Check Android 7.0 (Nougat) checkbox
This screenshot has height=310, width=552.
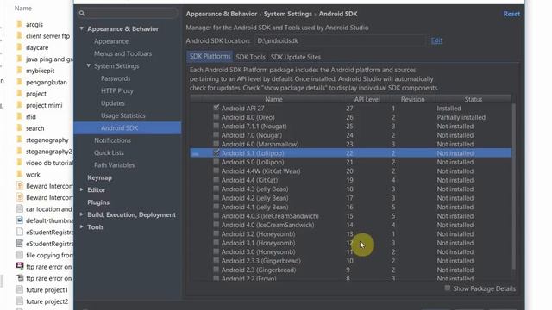pos(216,134)
